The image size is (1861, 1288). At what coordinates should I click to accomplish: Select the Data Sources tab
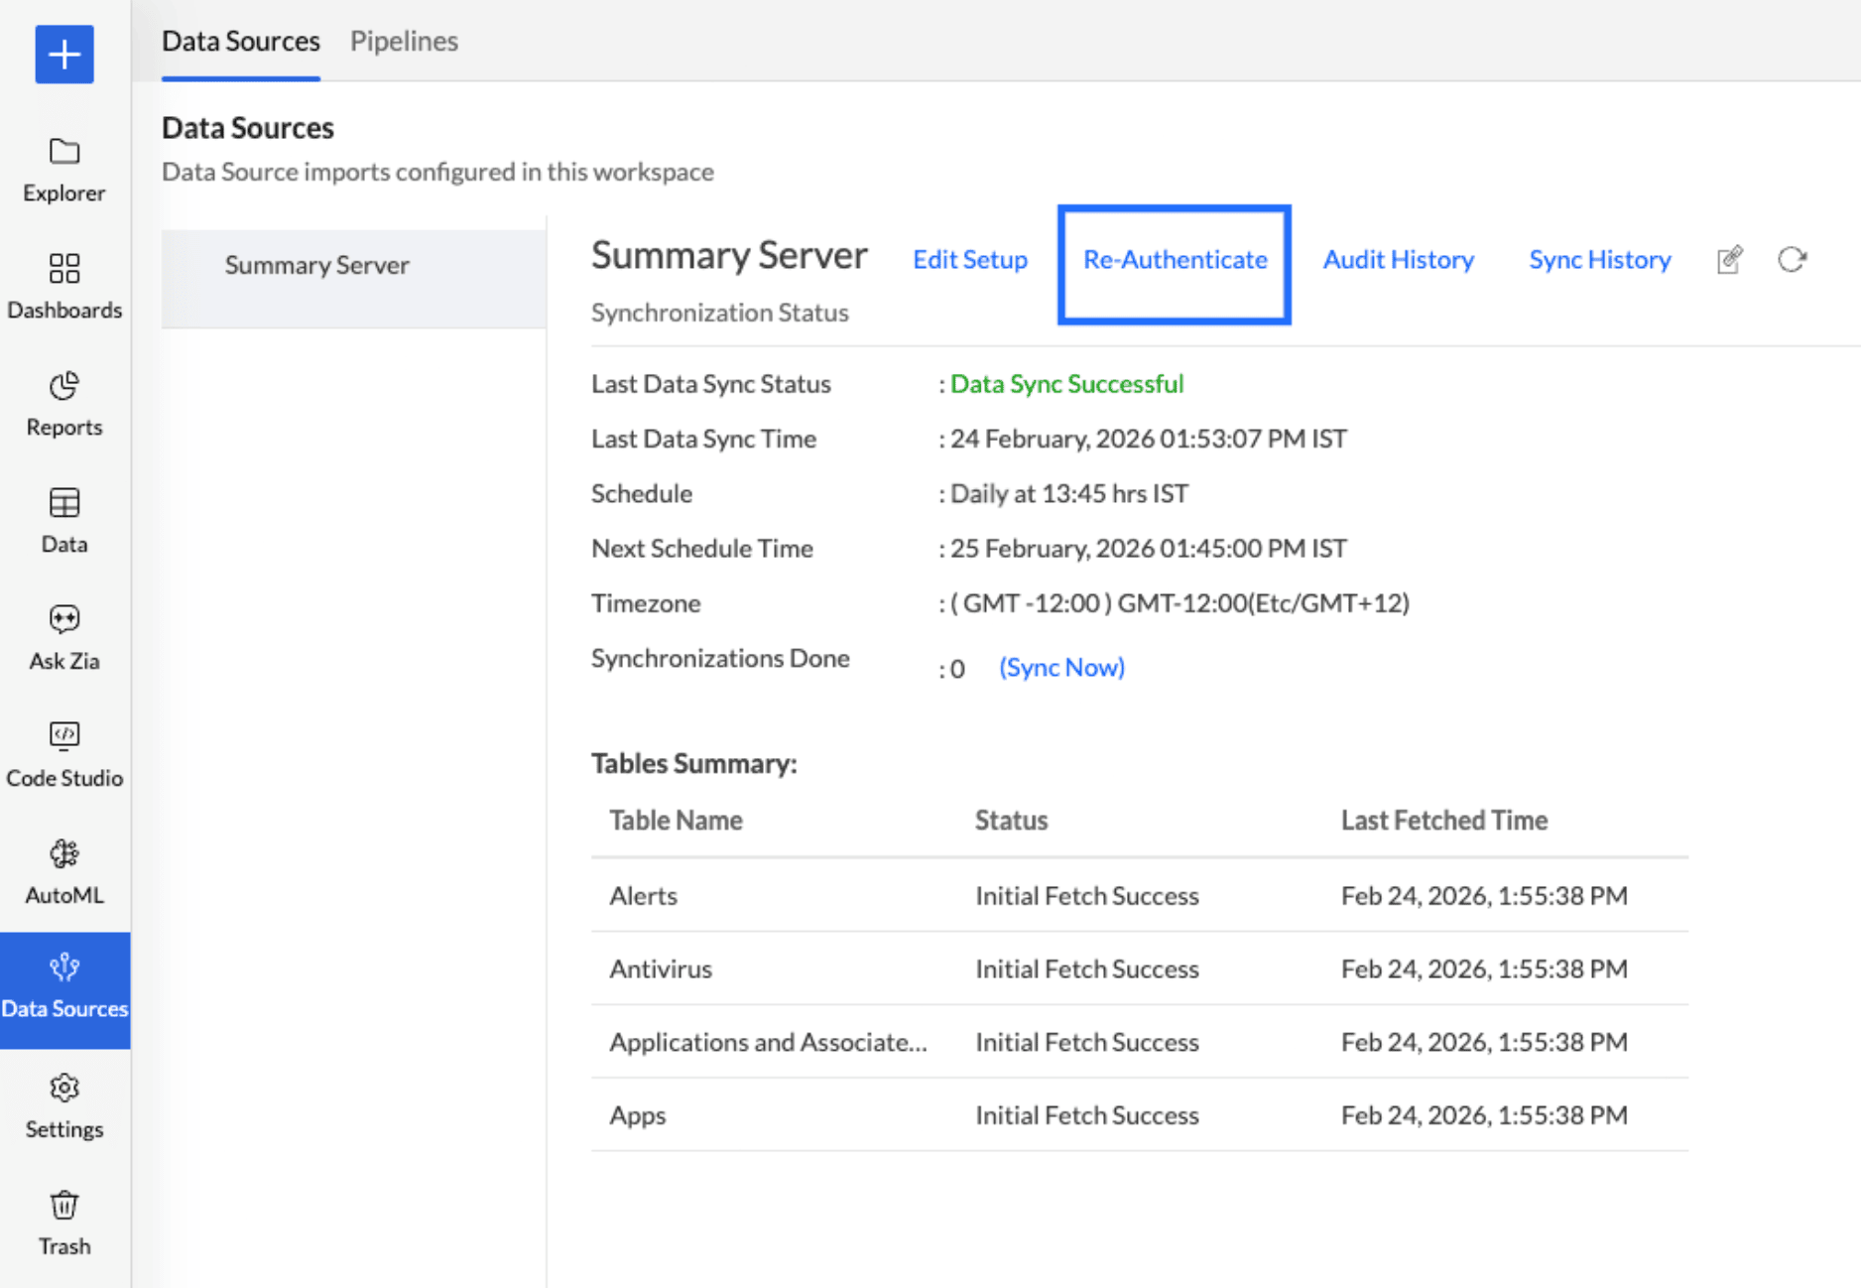tap(241, 41)
